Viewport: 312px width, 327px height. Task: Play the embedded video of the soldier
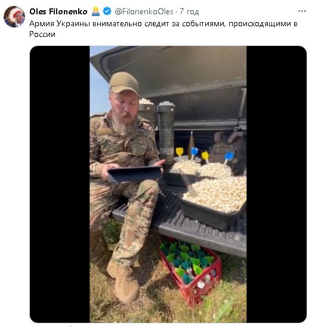click(168, 184)
